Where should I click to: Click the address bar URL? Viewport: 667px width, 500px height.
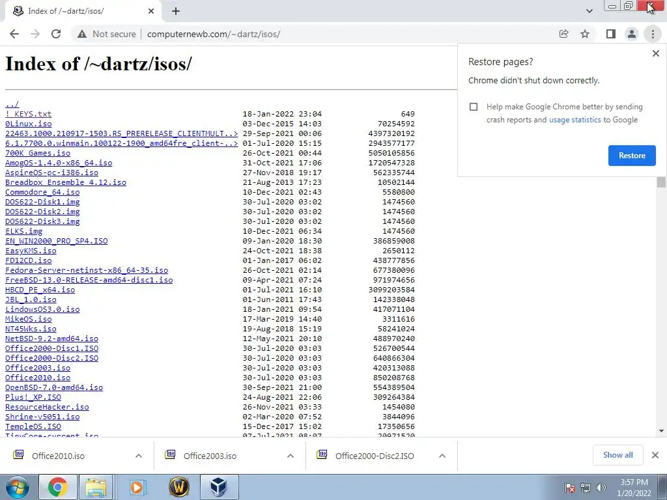[214, 34]
